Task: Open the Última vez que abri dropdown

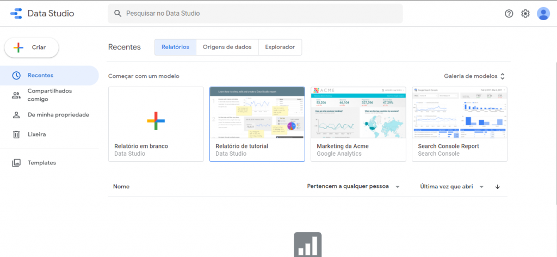Action: coord(451,187)
